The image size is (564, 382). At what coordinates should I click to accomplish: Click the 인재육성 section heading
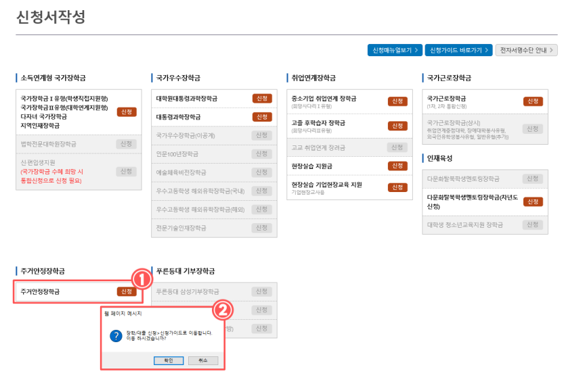(439, 158)
